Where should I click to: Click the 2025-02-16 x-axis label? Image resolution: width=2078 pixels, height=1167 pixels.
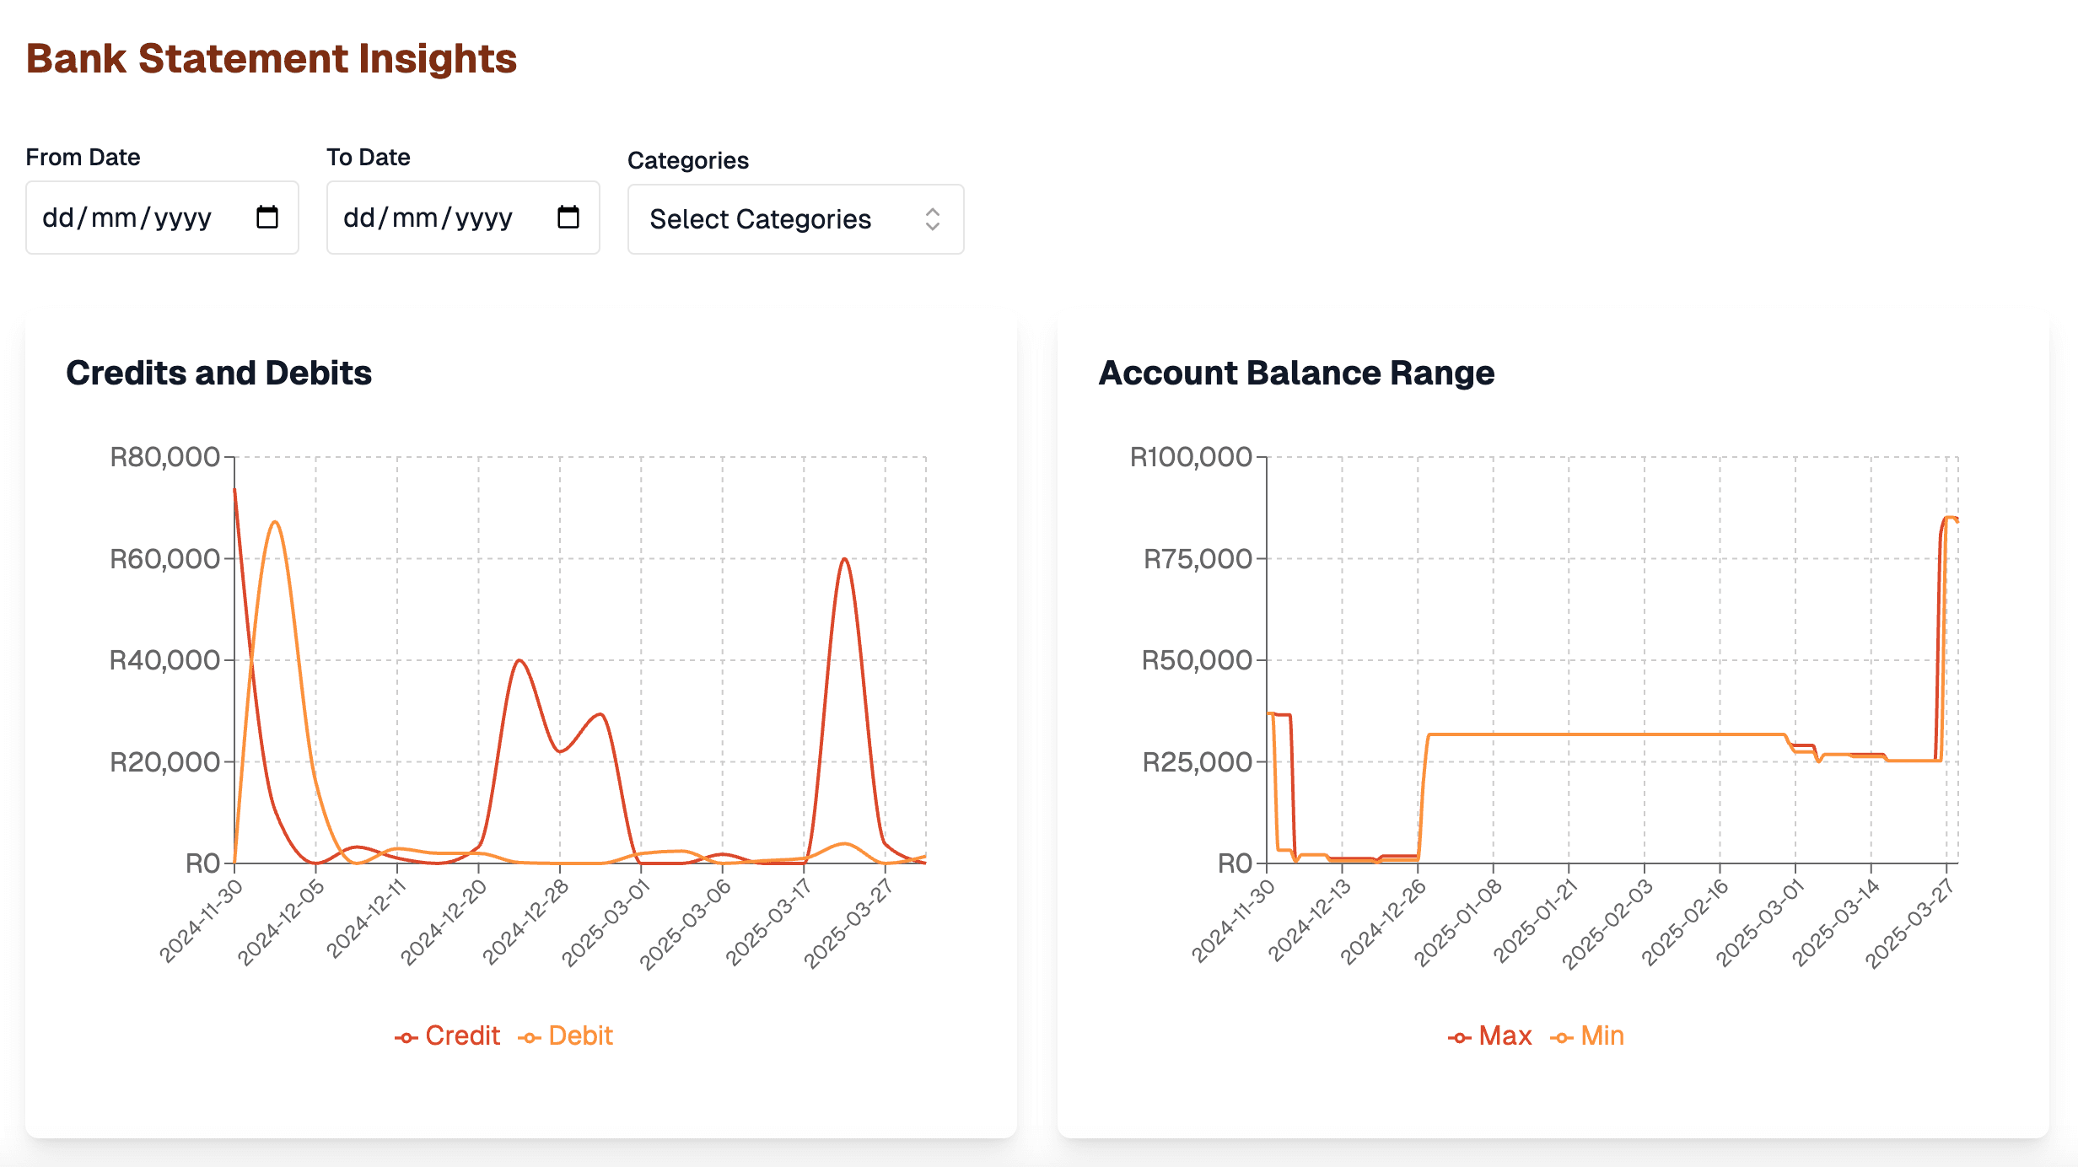click(1685, 922)
